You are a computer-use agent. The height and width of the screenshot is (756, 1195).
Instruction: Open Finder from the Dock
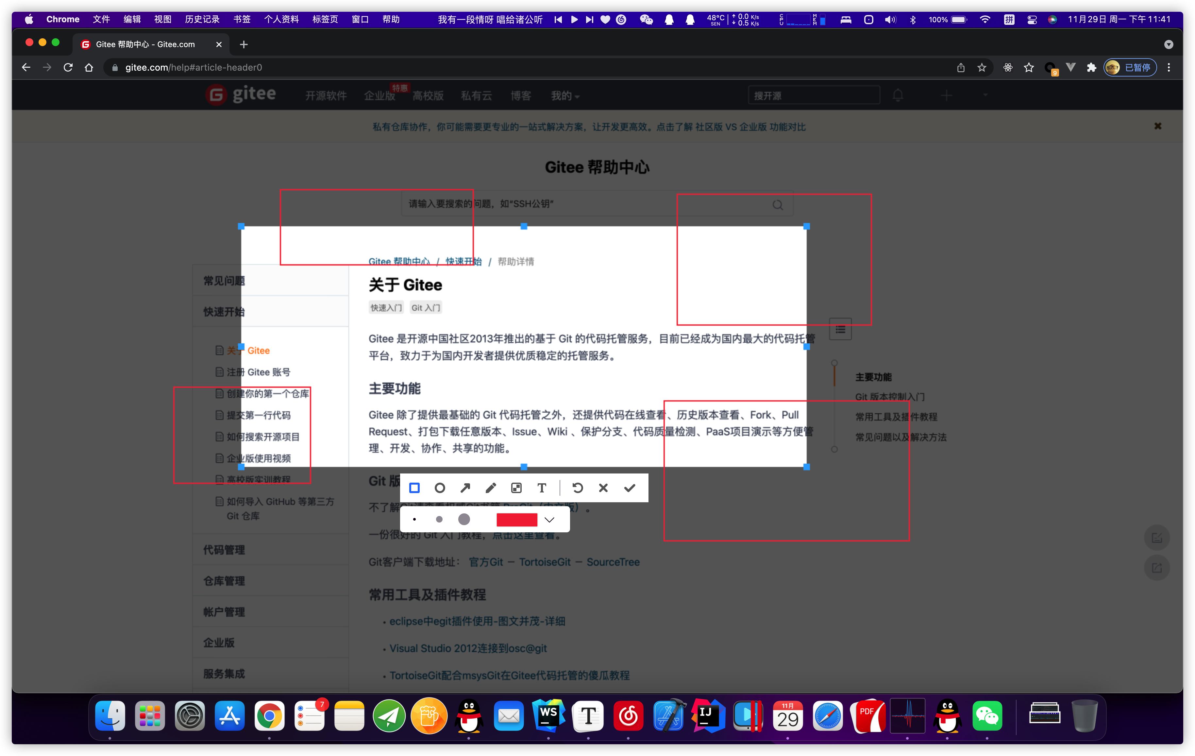(110, 715)
